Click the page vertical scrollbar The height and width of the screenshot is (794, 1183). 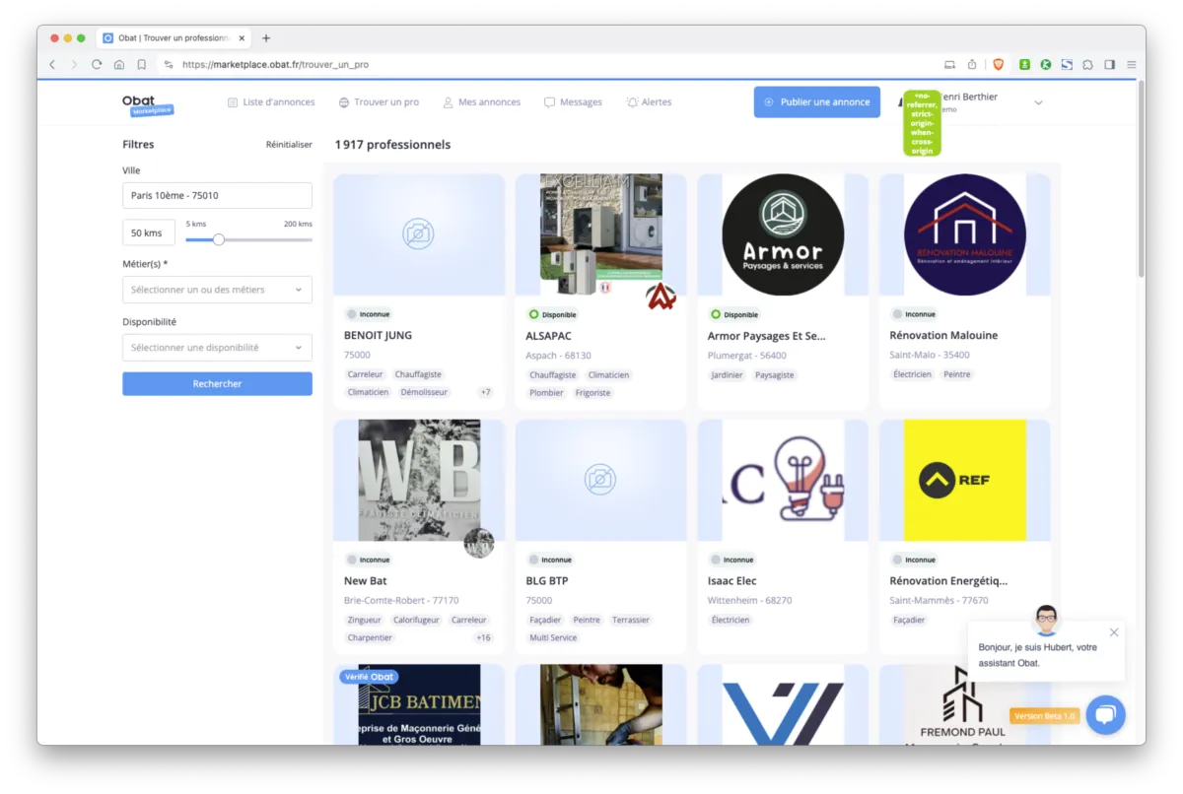(x=1142, y=177)
